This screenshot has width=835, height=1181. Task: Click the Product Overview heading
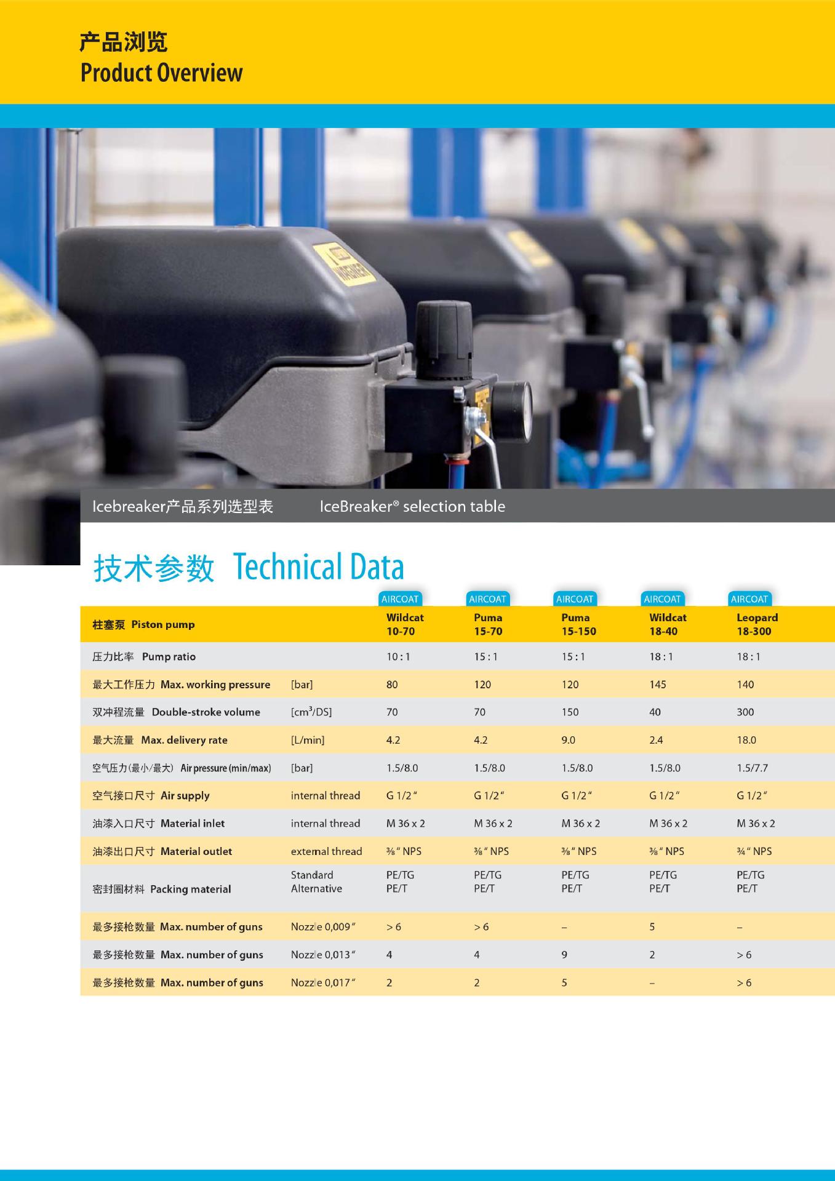tap(161, 73)
